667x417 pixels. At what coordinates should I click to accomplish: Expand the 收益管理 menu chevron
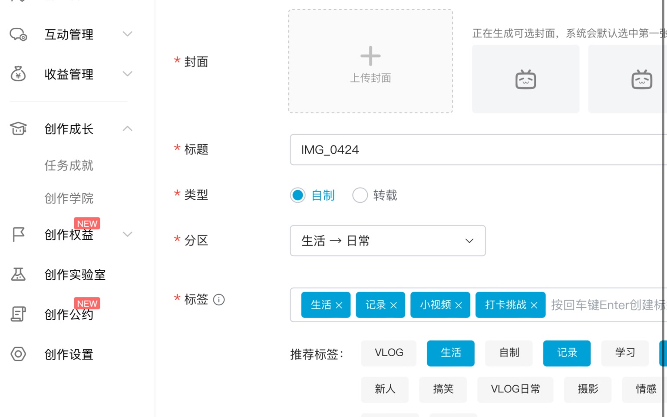[x=127, y=74]
